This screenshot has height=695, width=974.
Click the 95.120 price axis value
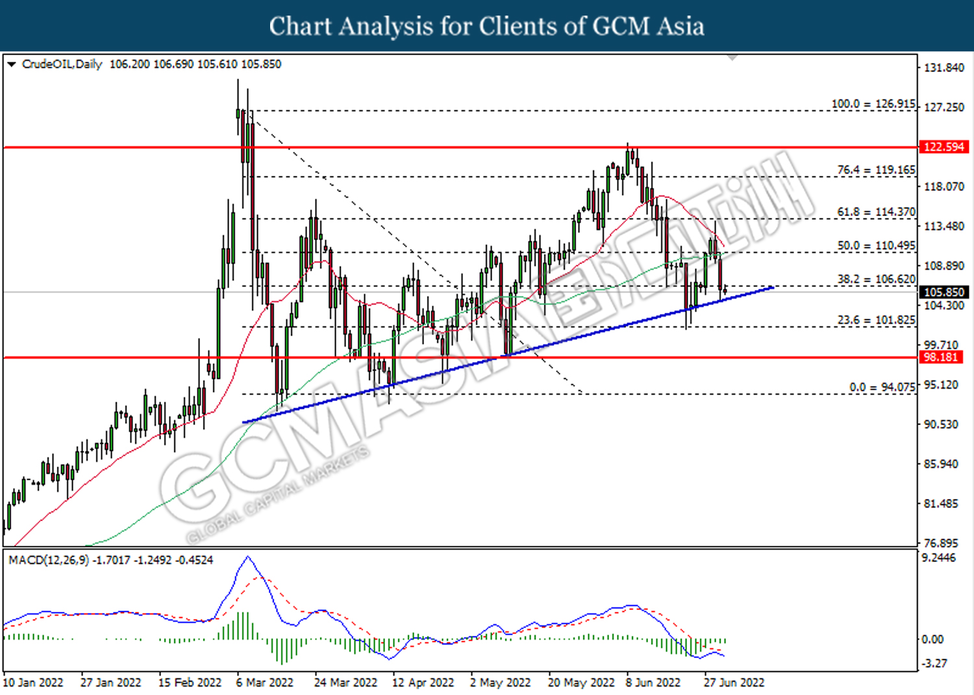click(x=941, y=384)
